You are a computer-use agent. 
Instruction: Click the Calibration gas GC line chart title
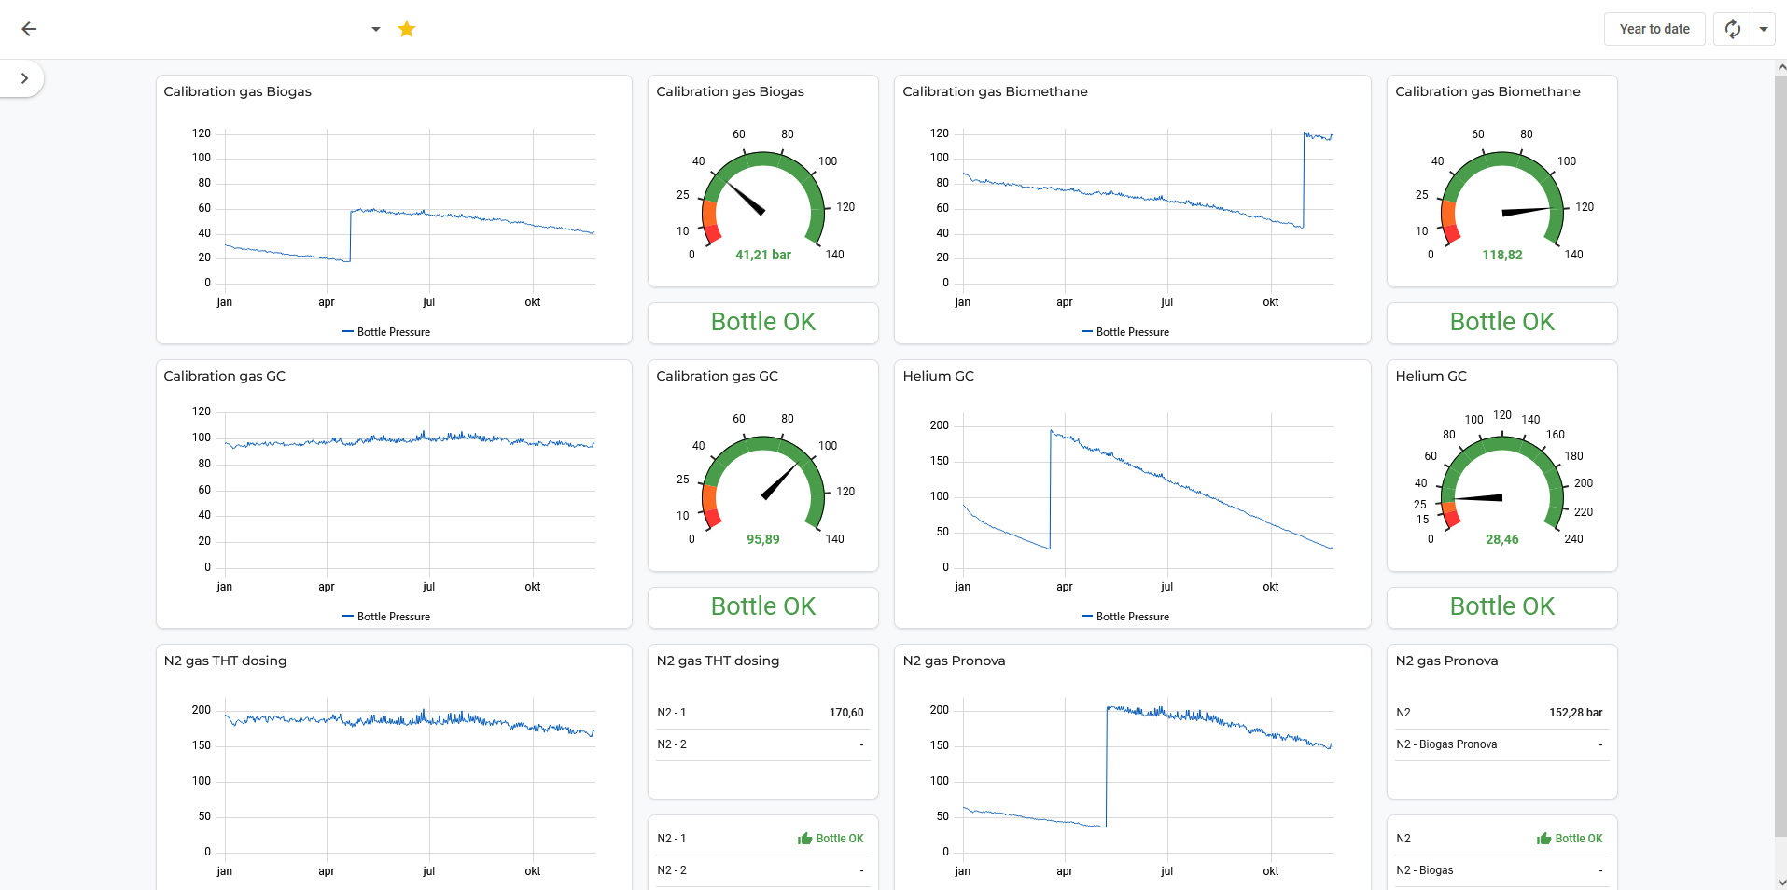(225, 376)
